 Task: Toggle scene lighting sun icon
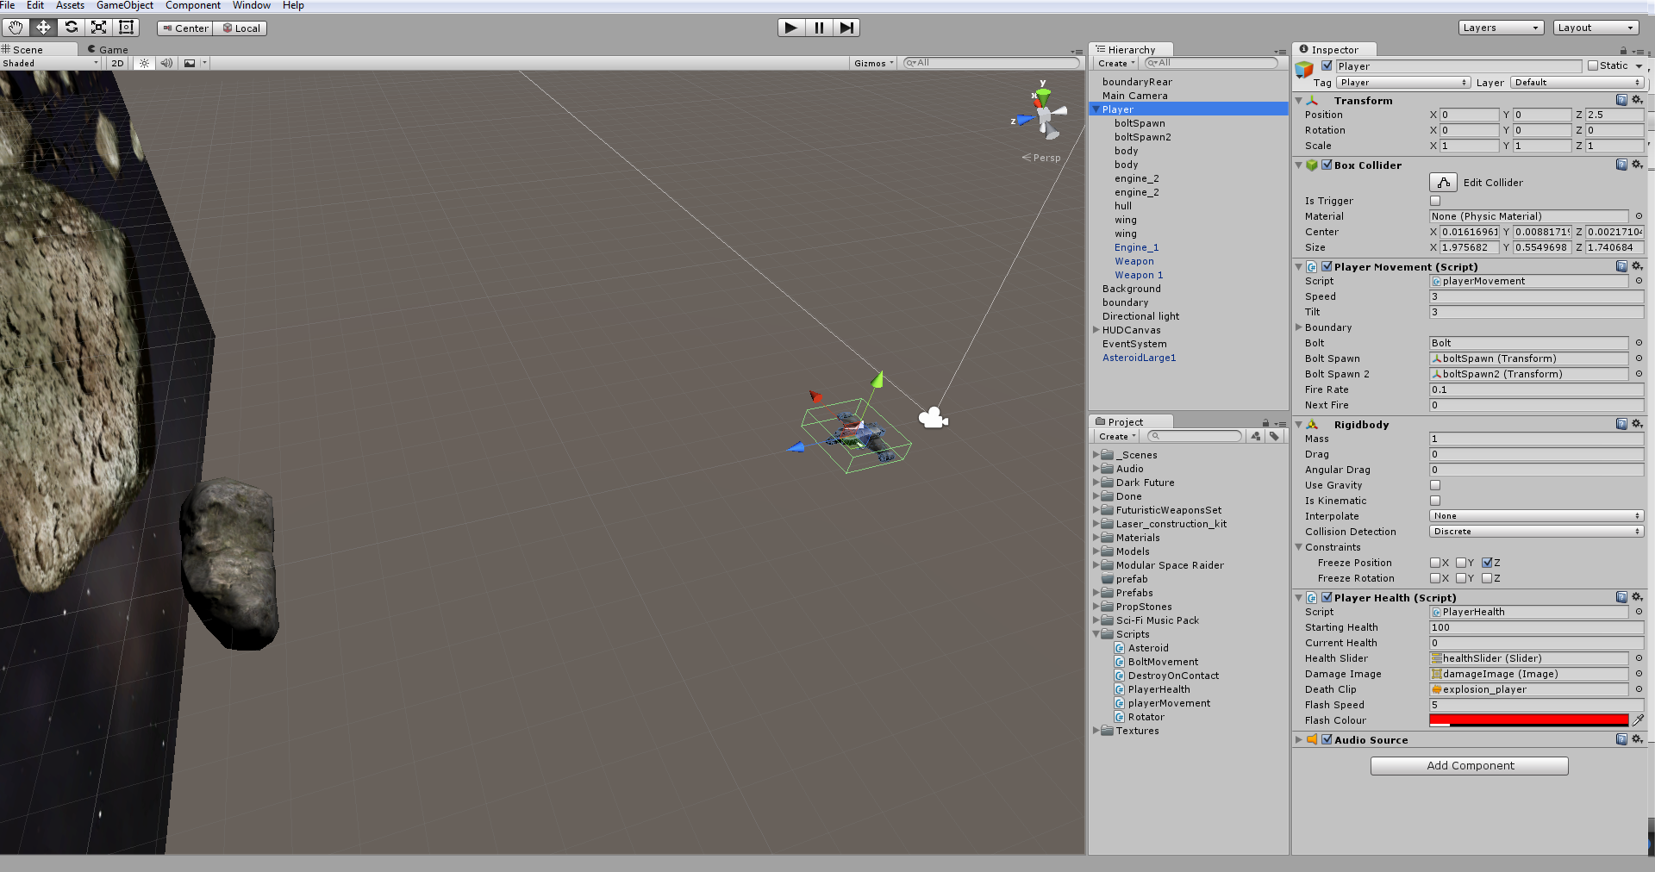pyautogui.click(x=144, y=63)
